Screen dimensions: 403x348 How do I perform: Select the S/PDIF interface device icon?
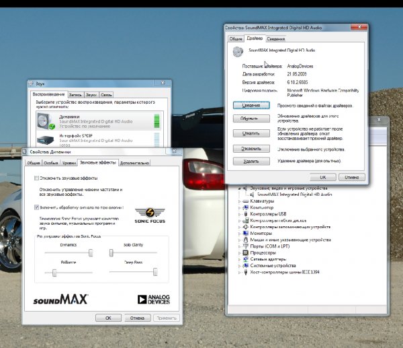(46, 140)
